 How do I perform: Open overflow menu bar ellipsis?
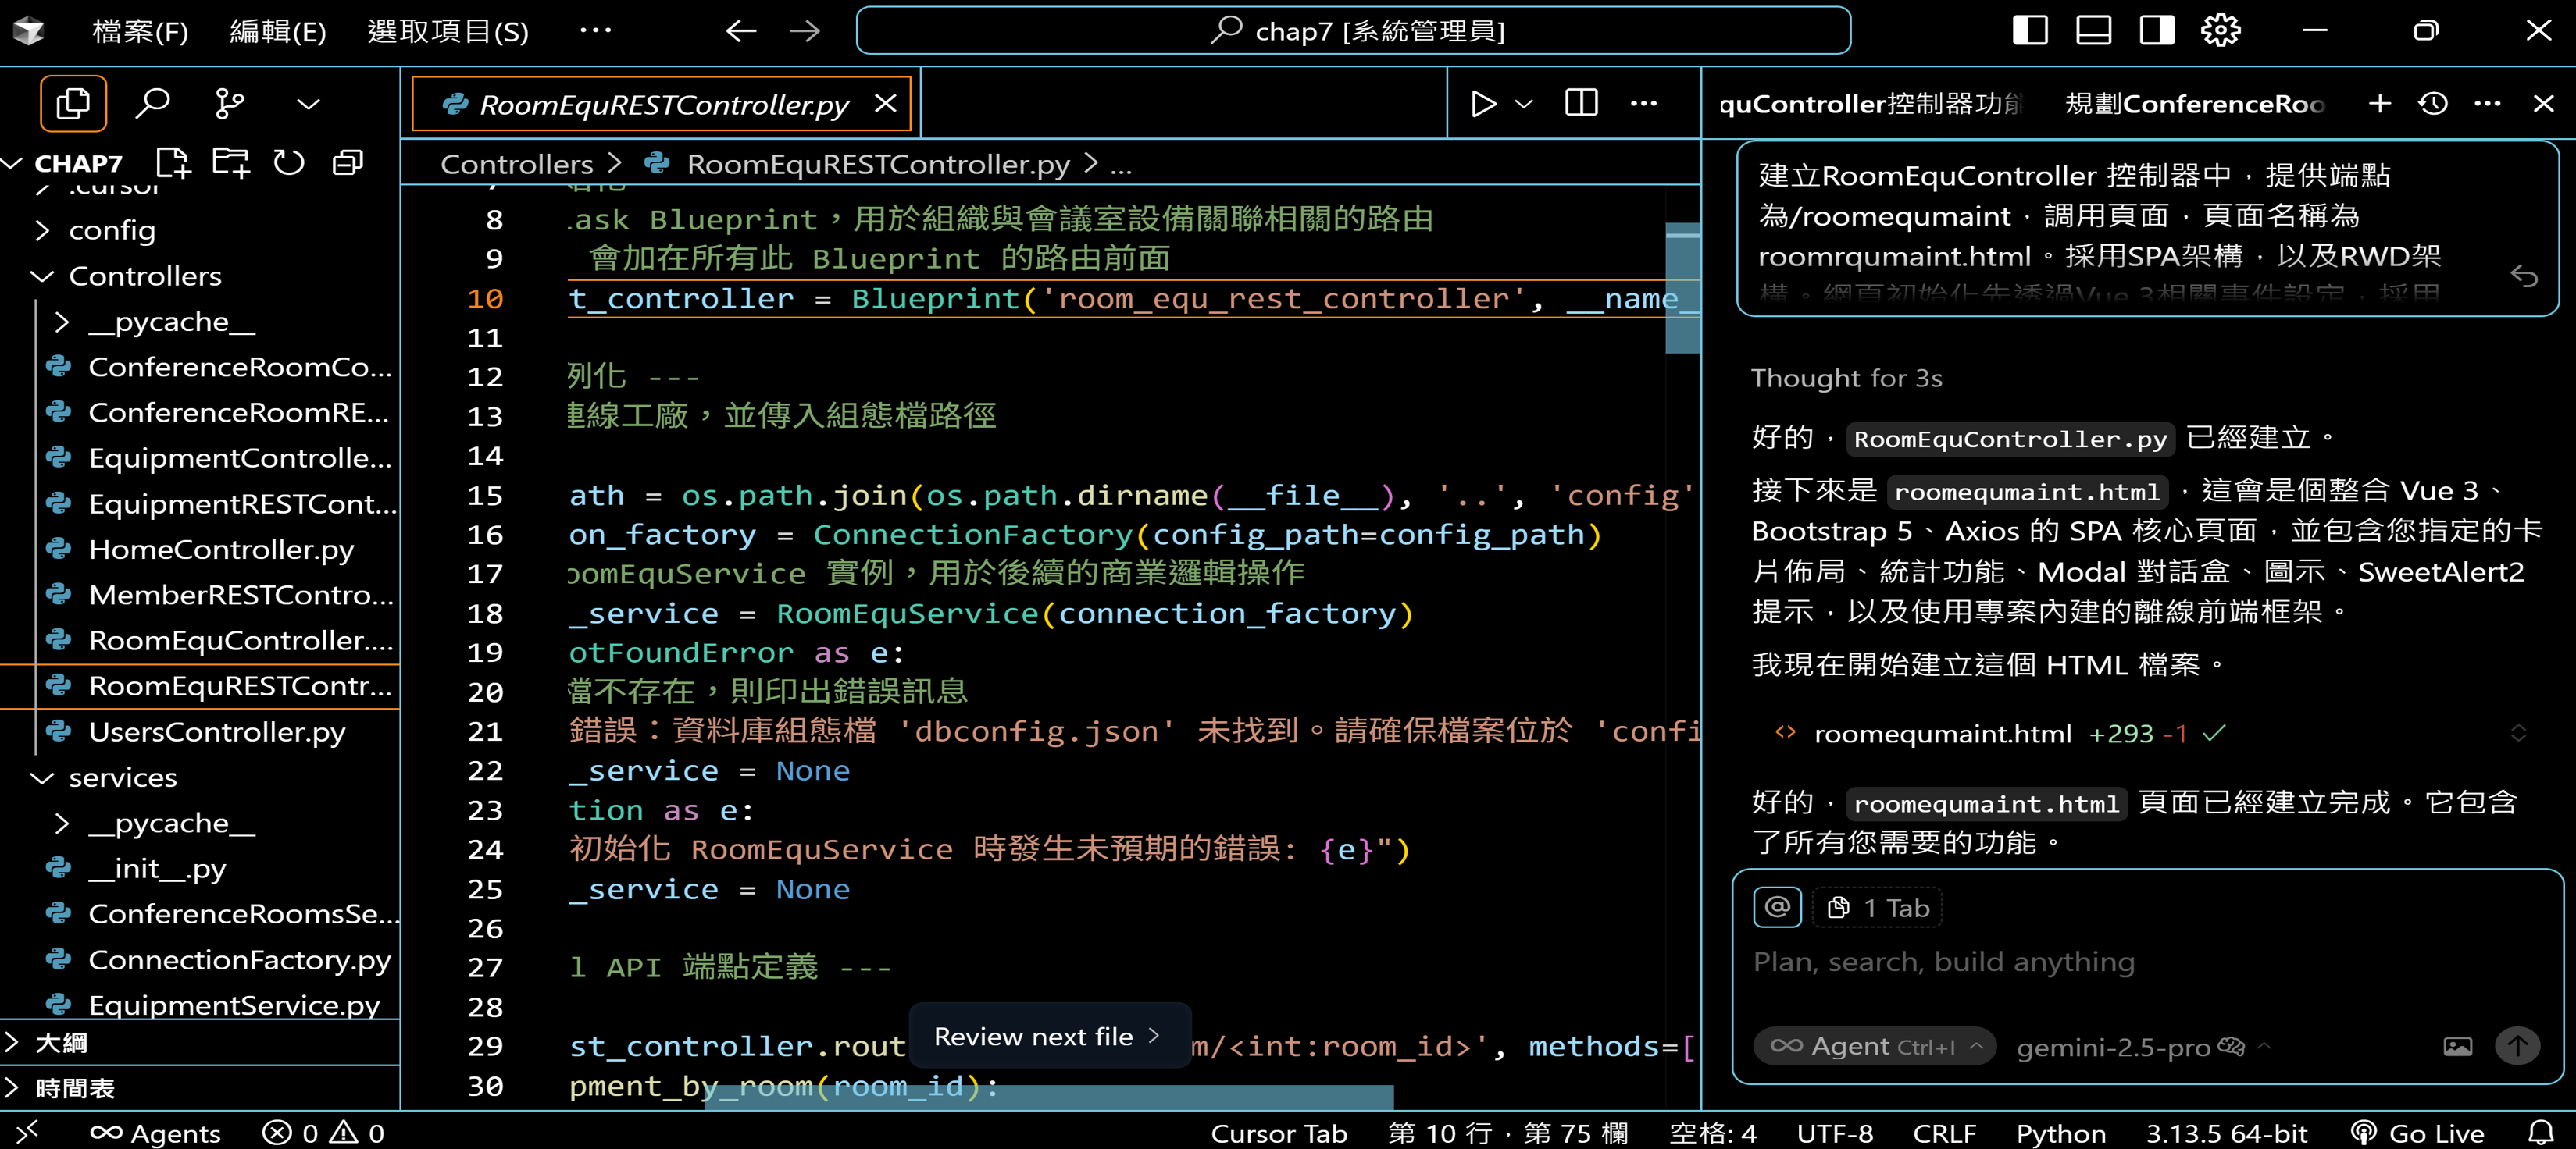pyautogui.click(x=596, y=30)
